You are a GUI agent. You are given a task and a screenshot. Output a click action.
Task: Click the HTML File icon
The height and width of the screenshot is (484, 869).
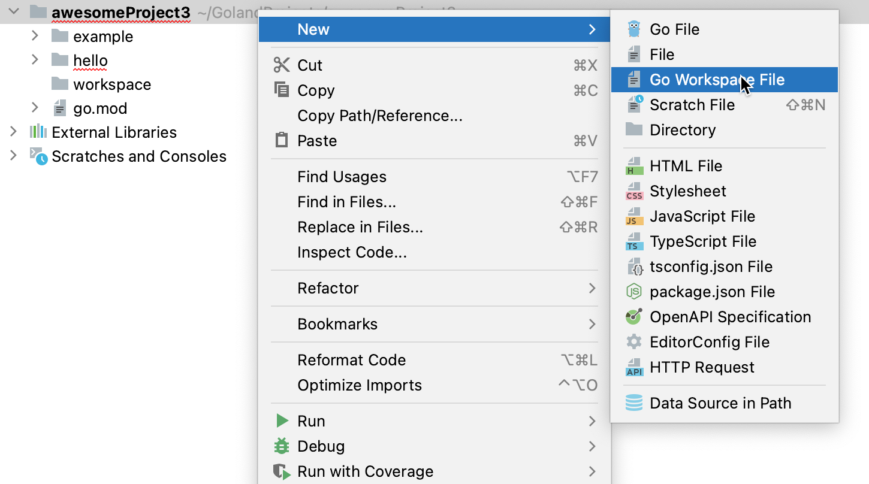[x=633, y=166]
